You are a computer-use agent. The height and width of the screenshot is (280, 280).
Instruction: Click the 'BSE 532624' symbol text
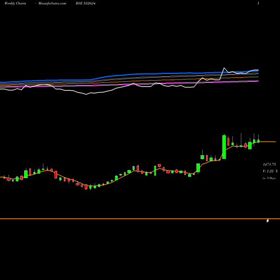[86, 3]
